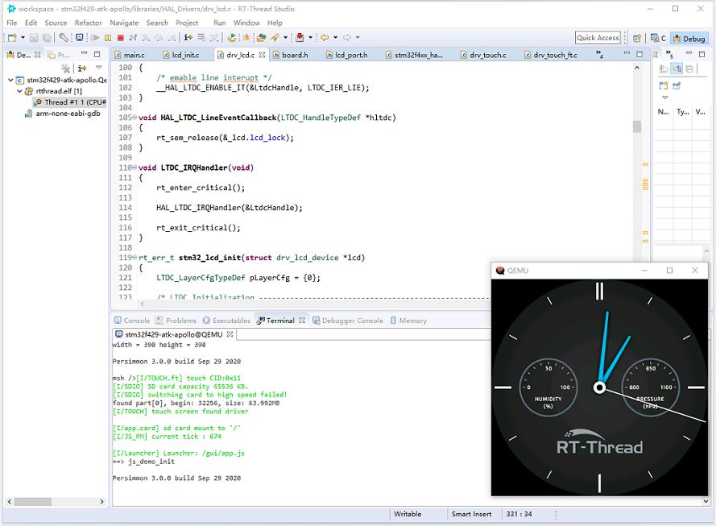Open the Run menu
This screenshot has height=526, width=716.
220,23
